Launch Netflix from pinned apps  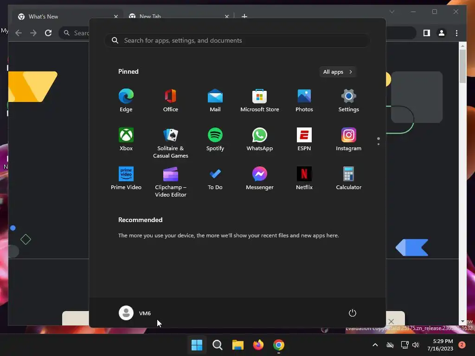[304, 178]
